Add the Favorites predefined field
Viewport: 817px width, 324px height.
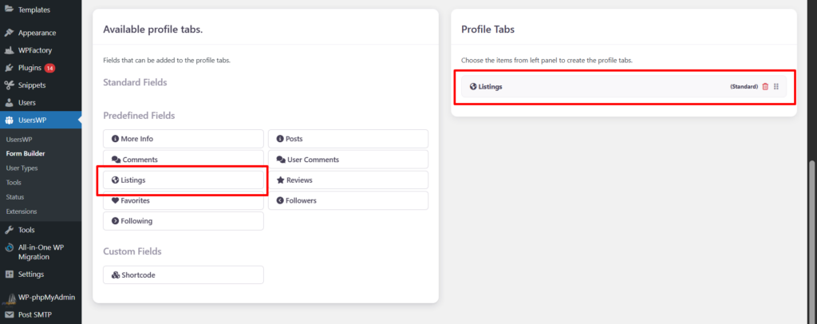tap(184, 200)
